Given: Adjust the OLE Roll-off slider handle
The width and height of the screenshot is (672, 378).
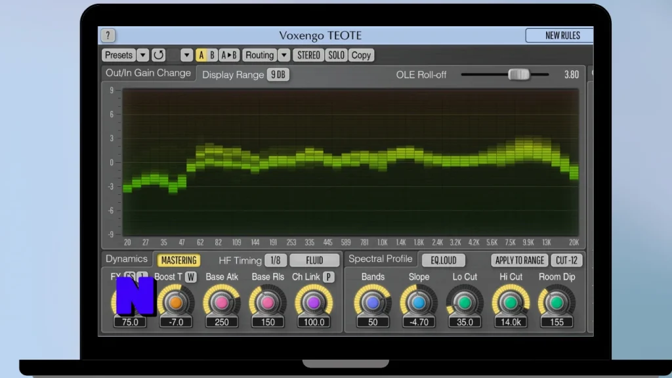Looking at the screenshot, I should (518, 75).
